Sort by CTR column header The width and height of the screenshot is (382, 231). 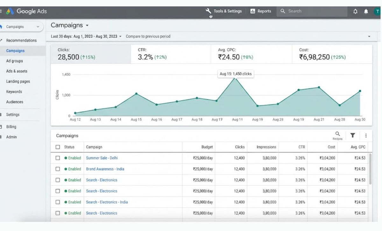pyautogui.click(x=302, y=147)
